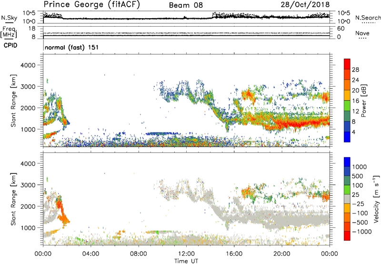Select the "N.Sky" legend label
The image size is (381, 264).
coord(9,18)
